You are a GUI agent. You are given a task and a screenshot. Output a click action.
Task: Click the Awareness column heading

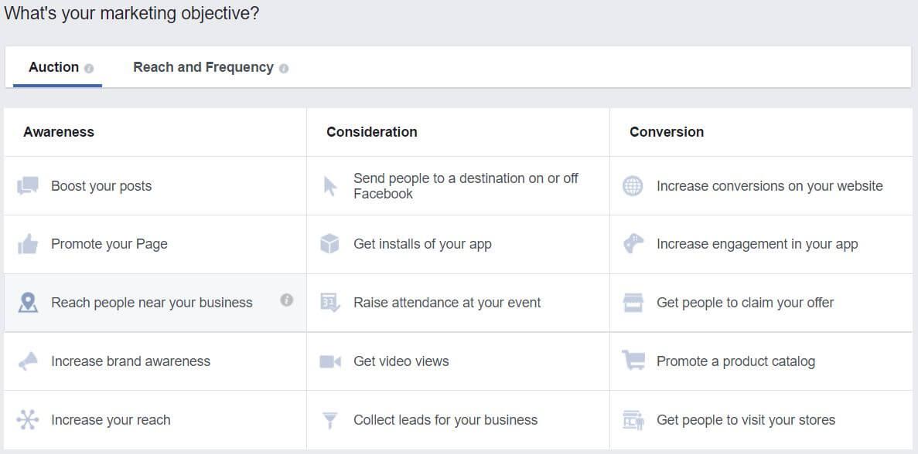click(59, 132)
